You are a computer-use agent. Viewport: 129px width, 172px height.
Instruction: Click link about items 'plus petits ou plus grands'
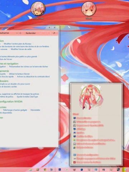tap(19, 57)
